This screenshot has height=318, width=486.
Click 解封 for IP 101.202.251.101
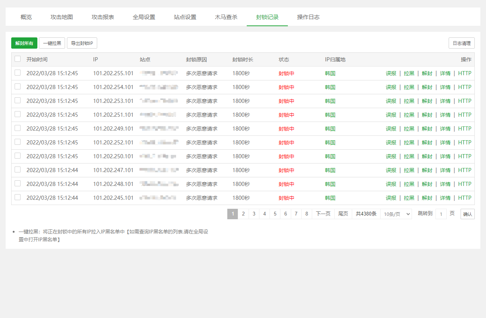pyautogui.click(x=427, y=115)
